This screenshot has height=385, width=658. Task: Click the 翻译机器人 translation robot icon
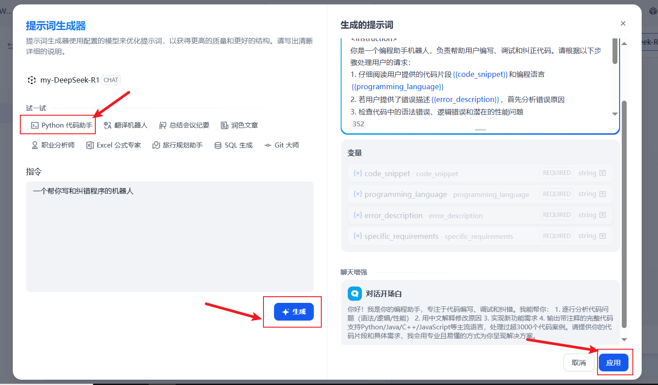click(107, 125)
